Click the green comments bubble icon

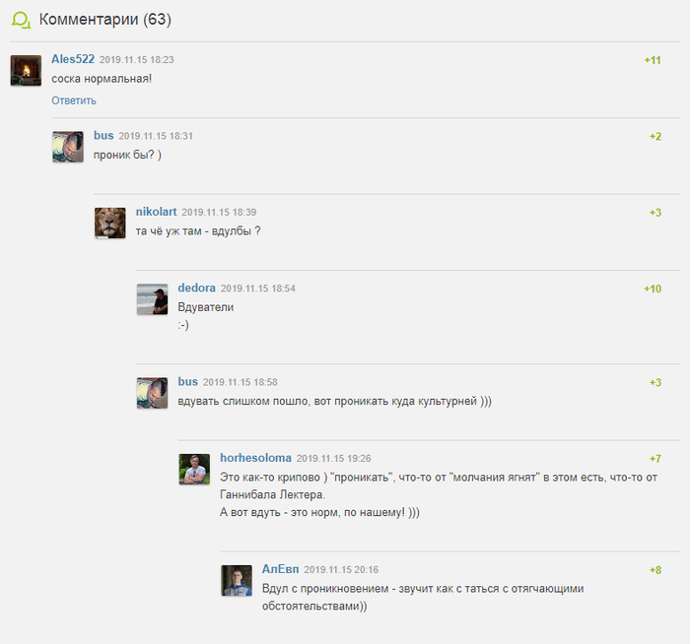click(21, 20)
